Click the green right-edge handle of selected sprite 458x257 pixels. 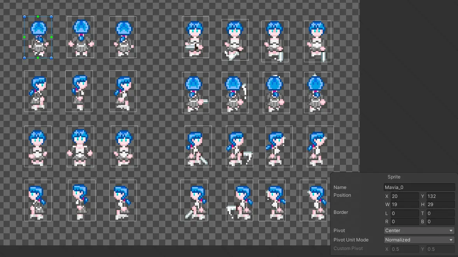point(51,37)
